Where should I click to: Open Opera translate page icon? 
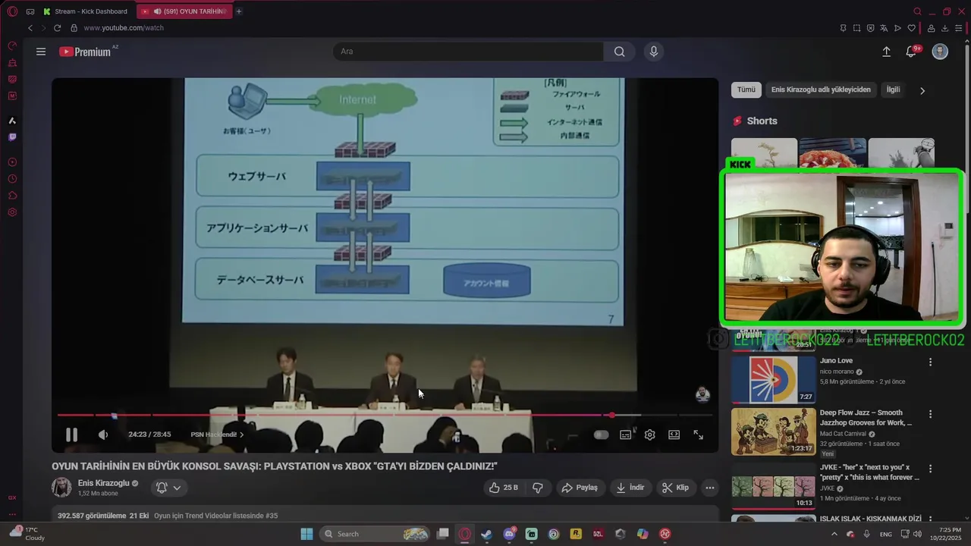[x=884, y=28]
